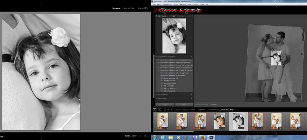Image resolution: width=307 pixels, height=140 pixels.
Task: Expand the Historique panel
Action: (156, 99)
